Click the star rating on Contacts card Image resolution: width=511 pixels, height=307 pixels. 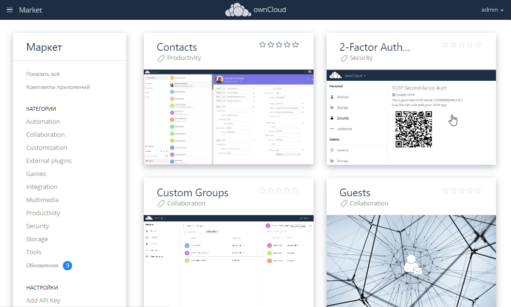click(x=279, y=44)
